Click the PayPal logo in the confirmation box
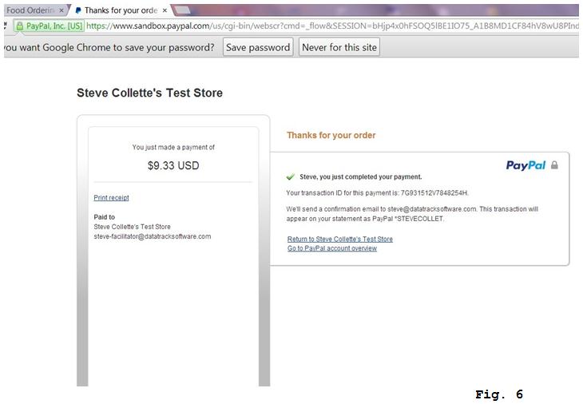 [x=525, y=165]
